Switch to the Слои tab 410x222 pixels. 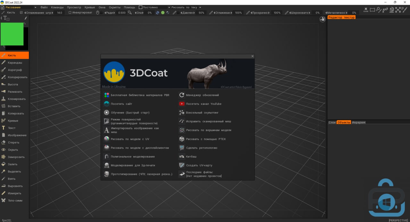pos(332,123)
